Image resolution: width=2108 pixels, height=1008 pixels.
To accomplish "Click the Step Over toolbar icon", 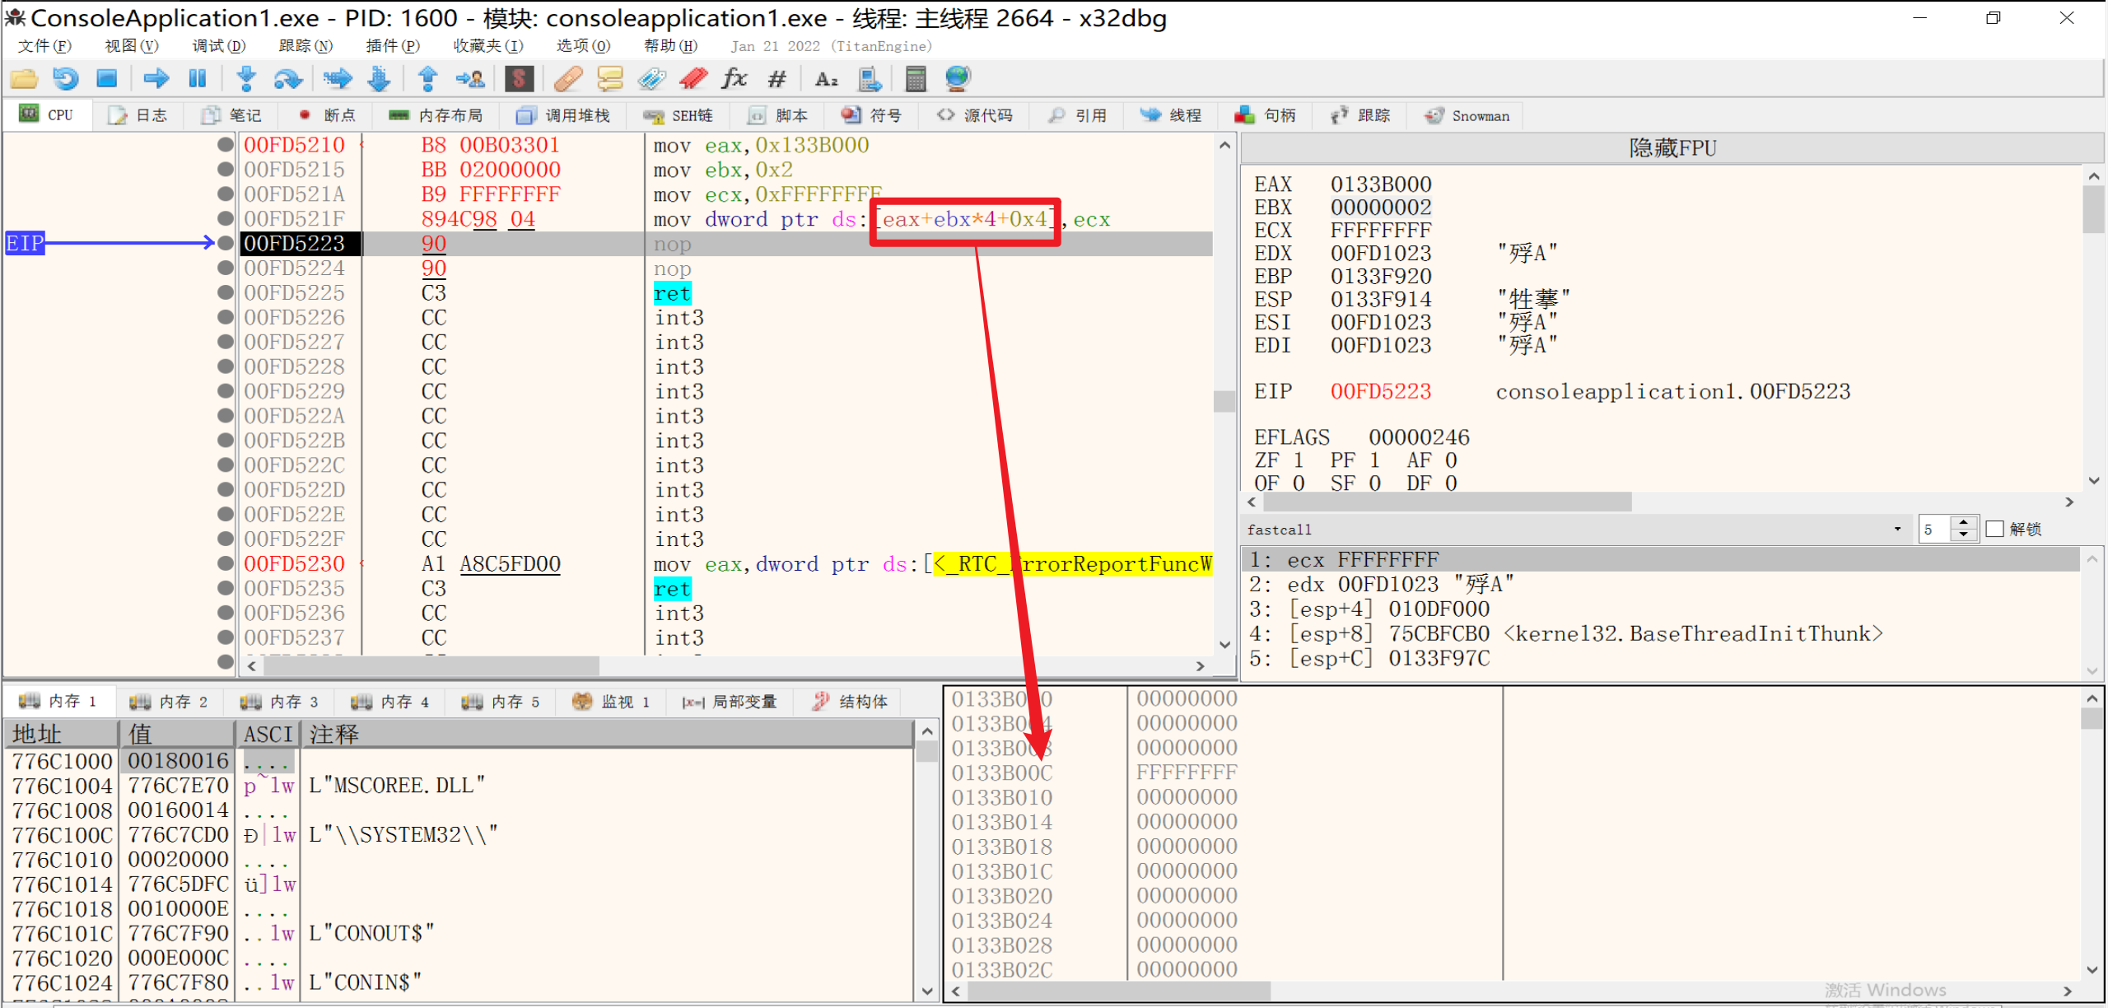I will (287, 79).
